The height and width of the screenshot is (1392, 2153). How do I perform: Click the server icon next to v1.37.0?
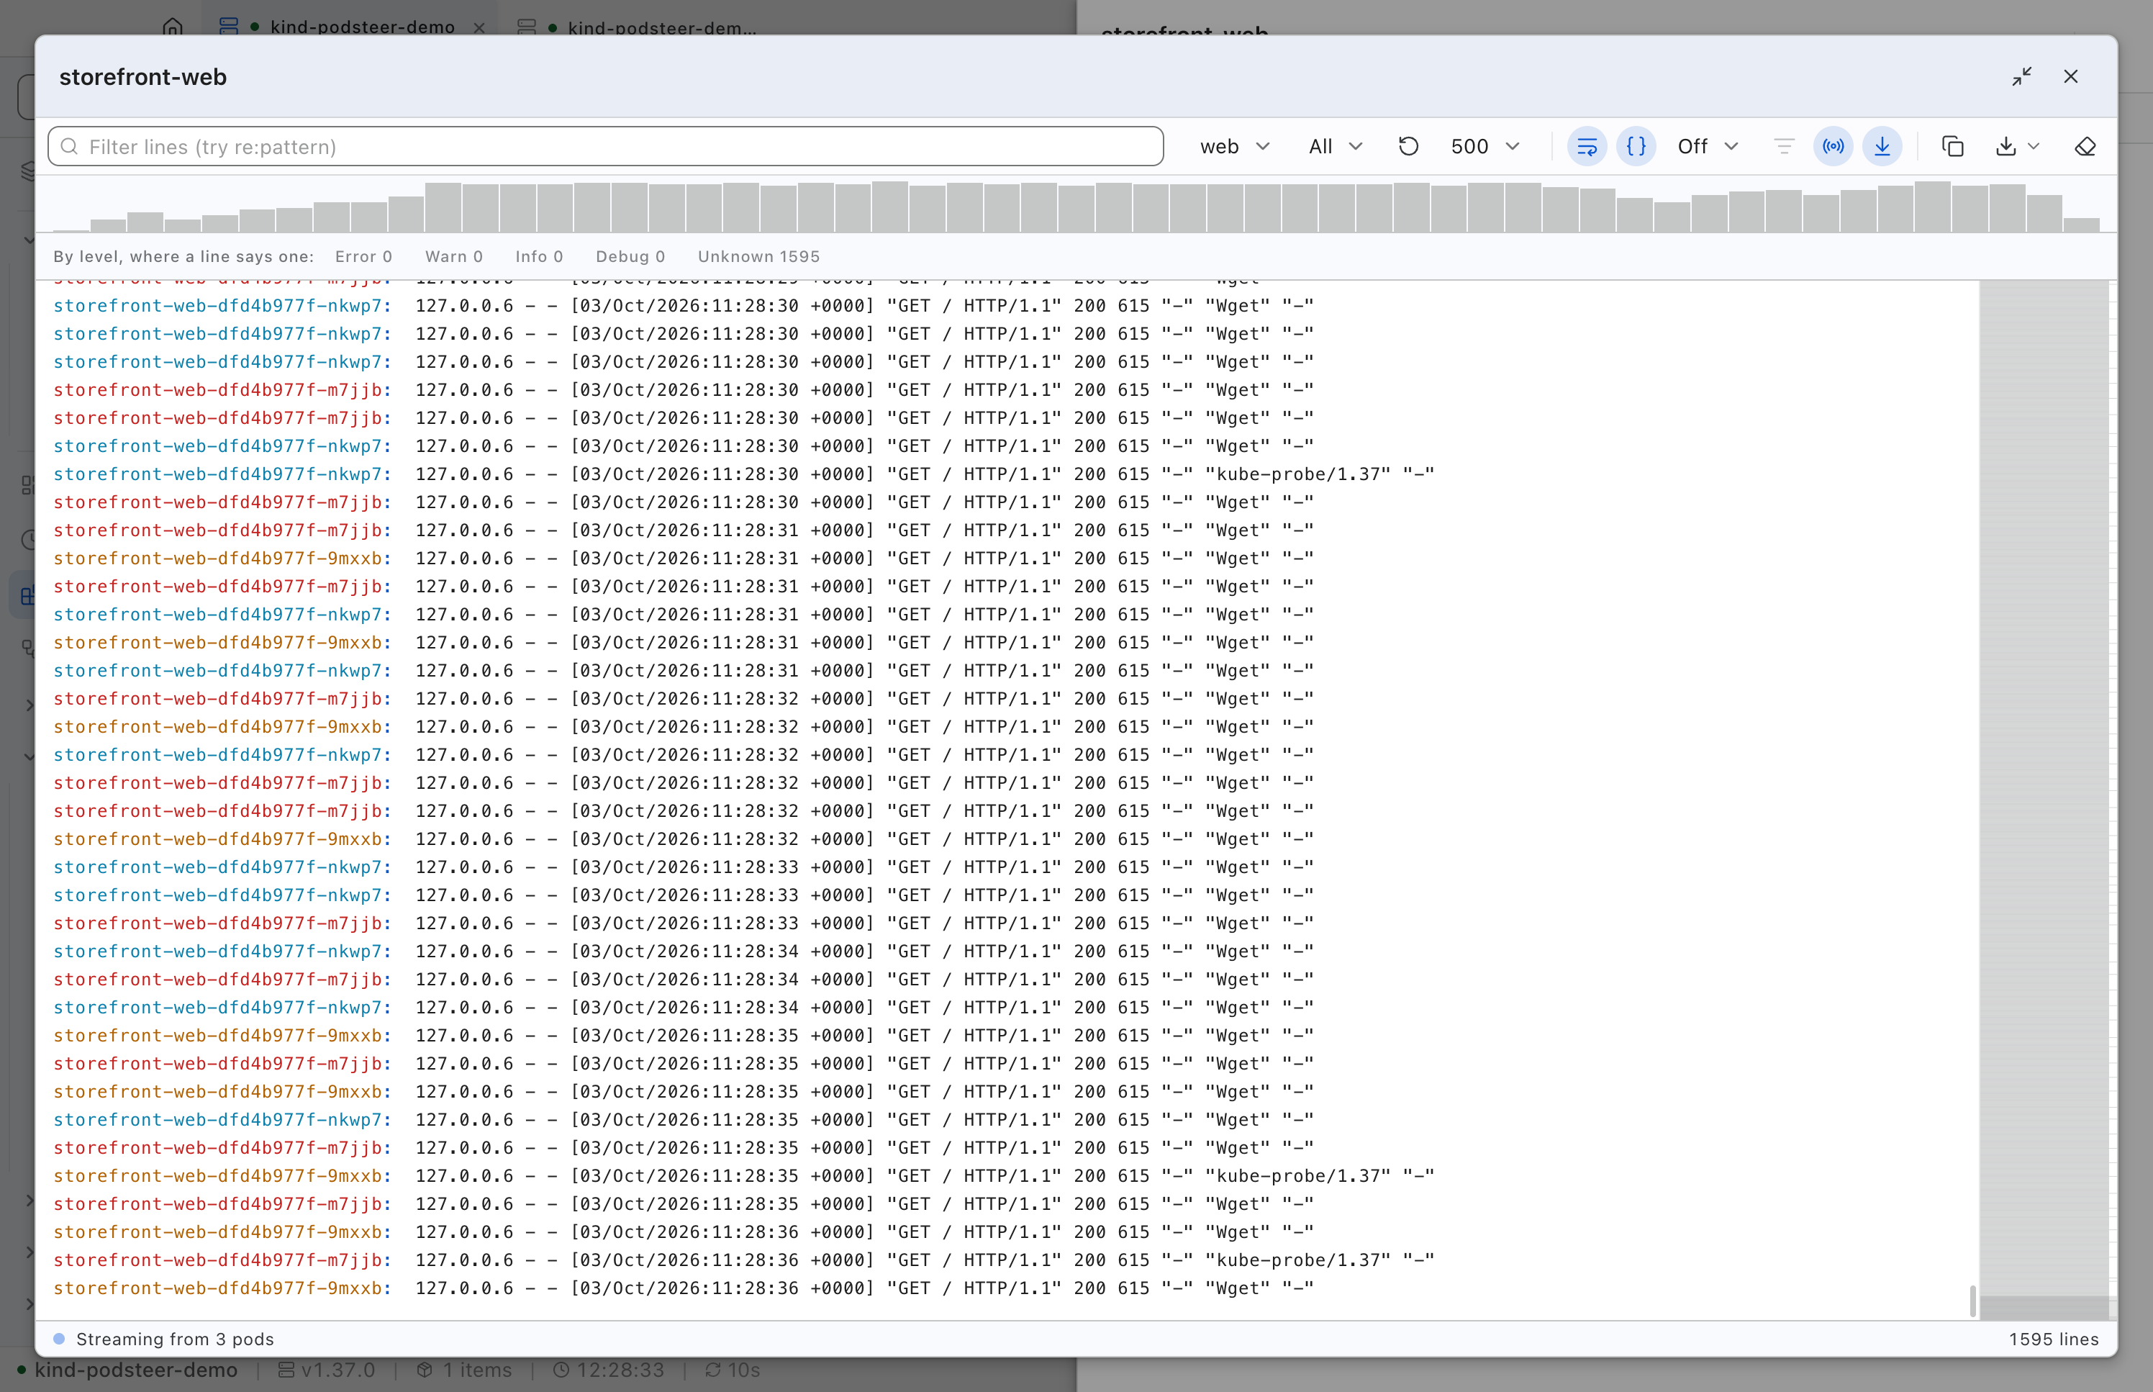point(286,1370)
